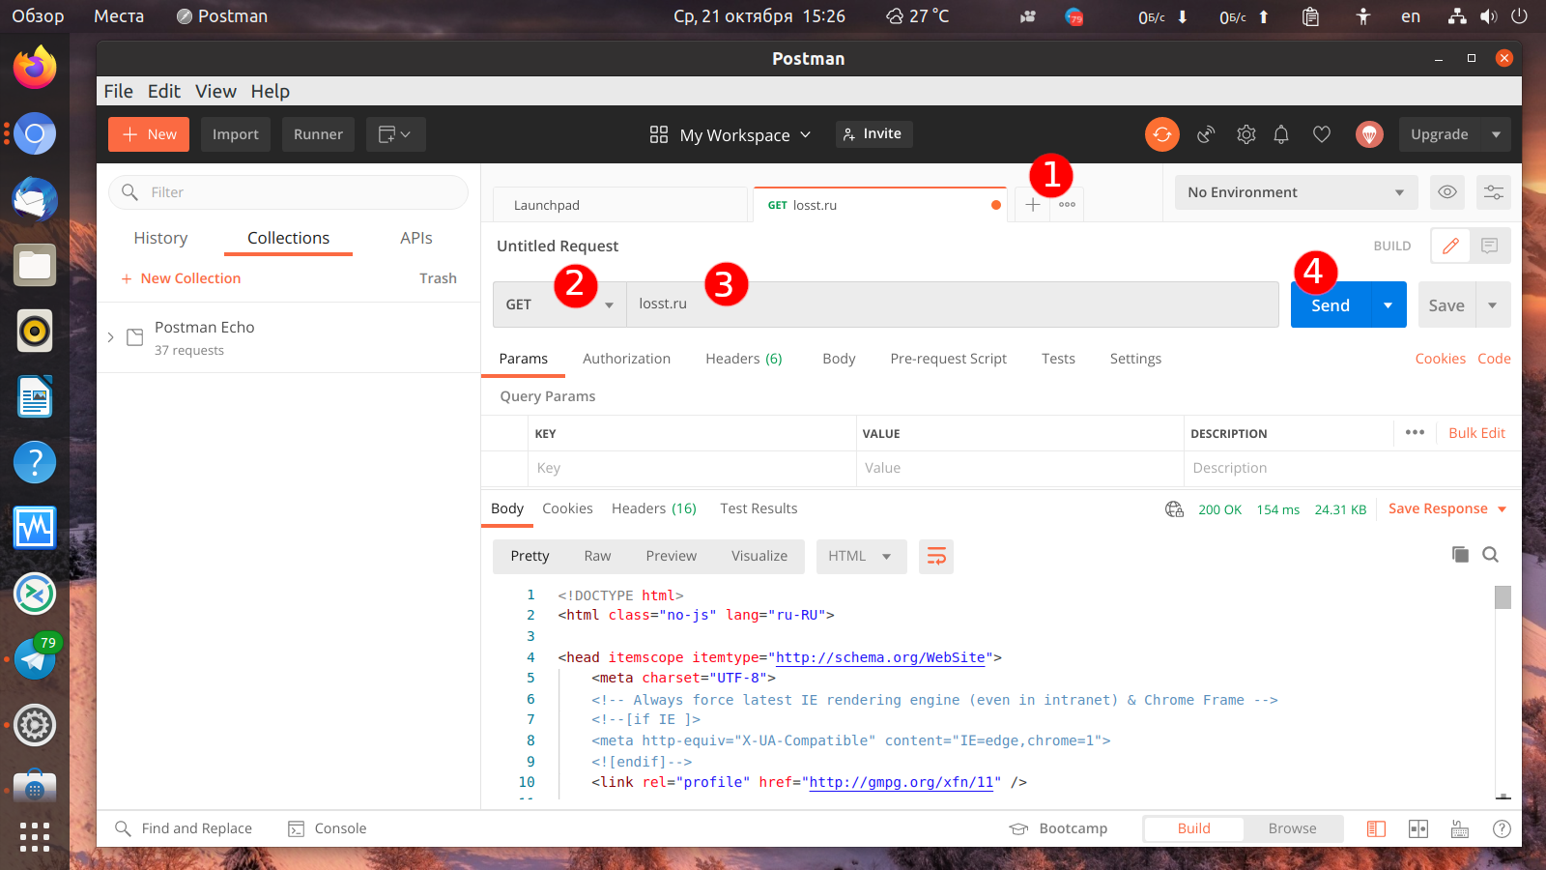
Task: Switch to Build mode toggle
Action: [1193, 828]
